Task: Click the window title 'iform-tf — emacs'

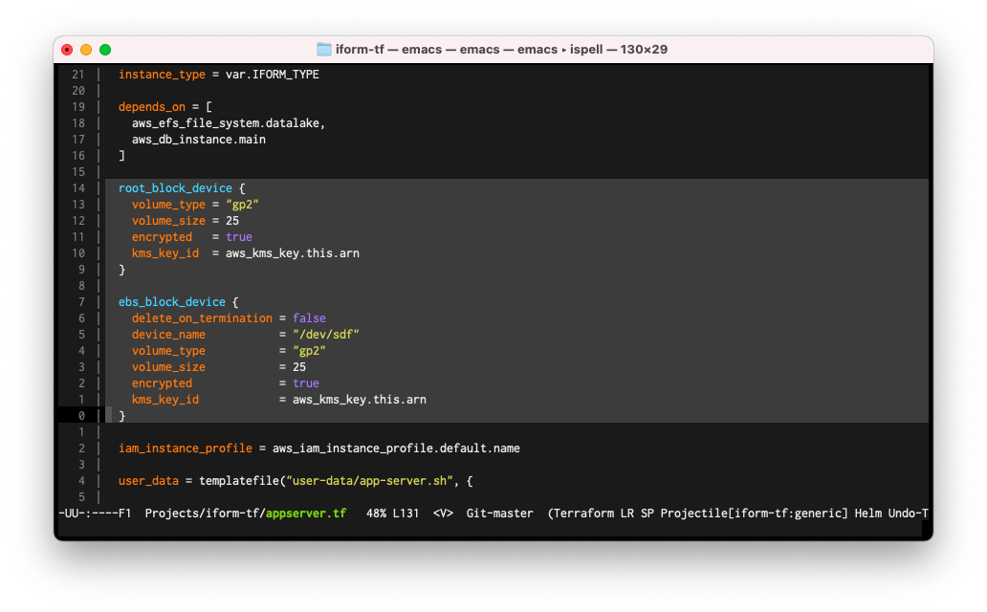Action: pos(388,49)
